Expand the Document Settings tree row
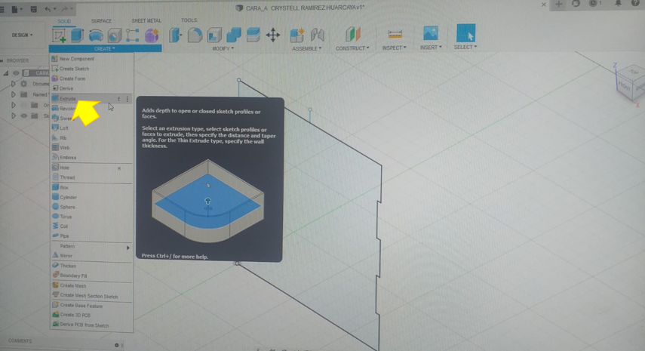The height and width of the screenshot is (351, 645). tap(13, 84)
